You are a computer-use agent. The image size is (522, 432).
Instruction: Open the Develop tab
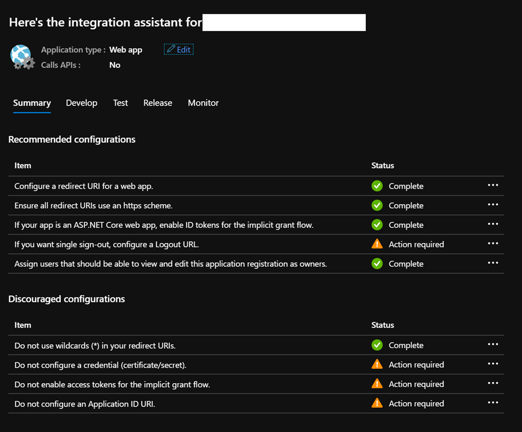[82, 103]
